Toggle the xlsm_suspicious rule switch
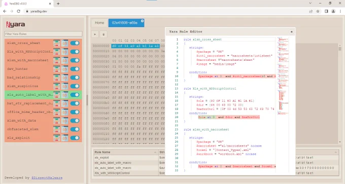The image size is (345, 184). [75, 86]
